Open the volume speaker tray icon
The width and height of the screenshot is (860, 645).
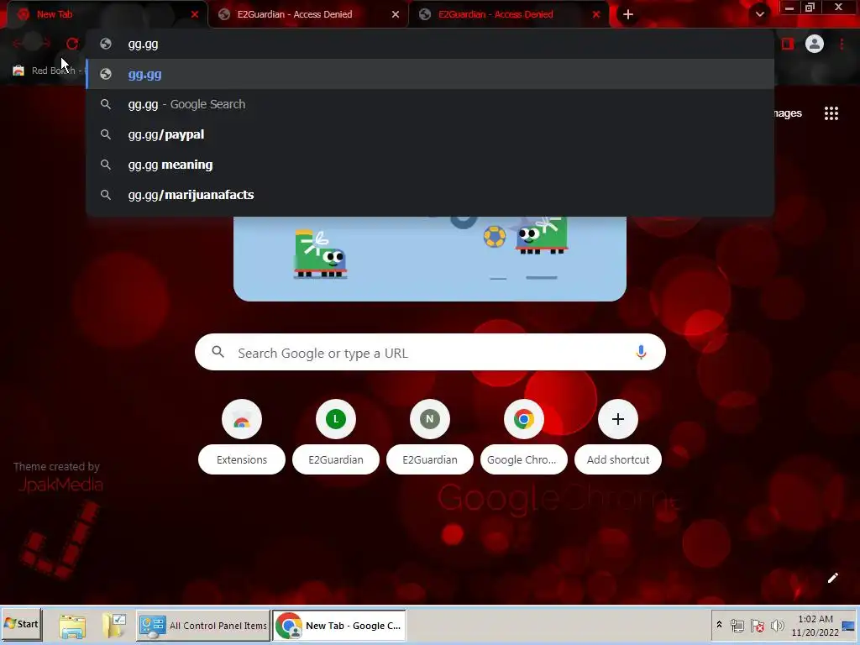(x=777, y=625)
